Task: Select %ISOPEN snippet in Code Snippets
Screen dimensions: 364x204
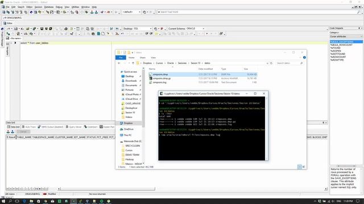Action: [x=336, y=51]
